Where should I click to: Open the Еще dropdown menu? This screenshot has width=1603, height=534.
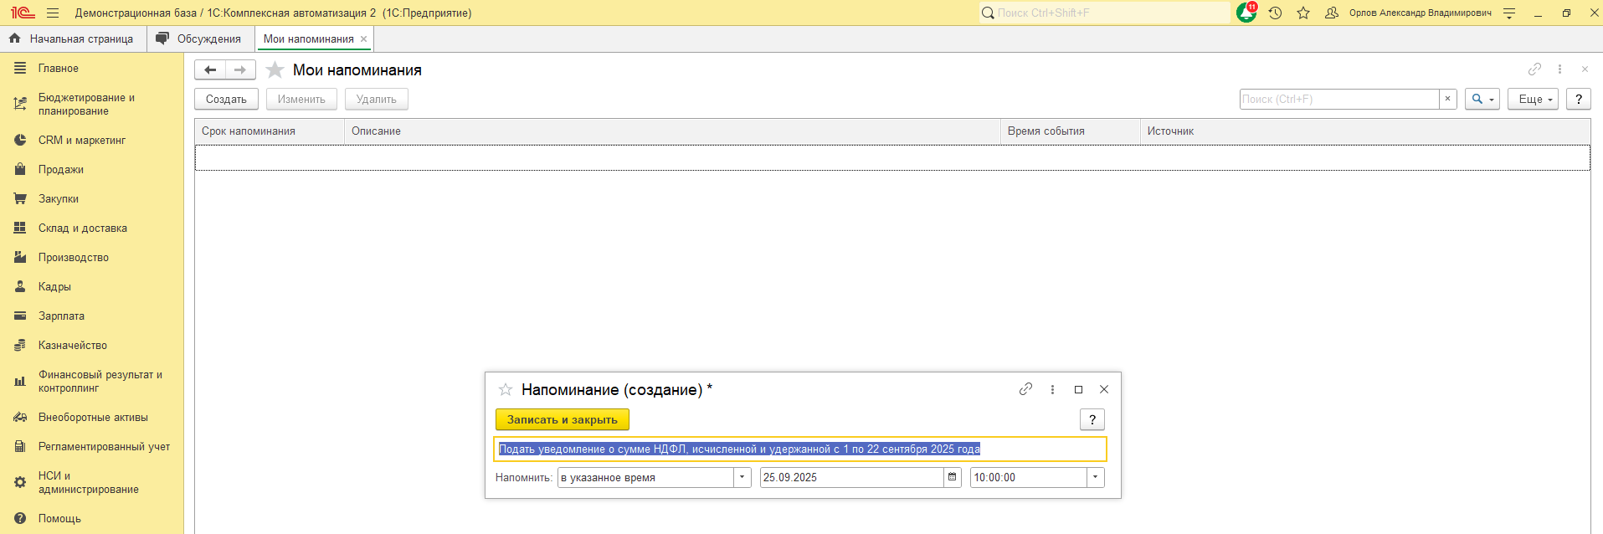tap(1533, 99)
